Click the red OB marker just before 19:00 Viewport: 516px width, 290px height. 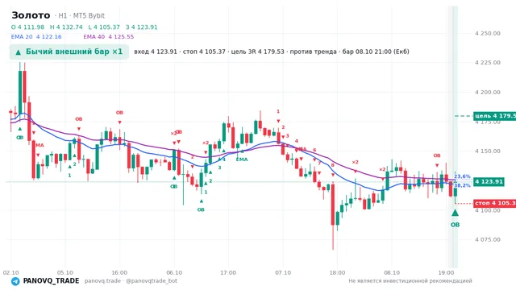(x=437, y=155)
